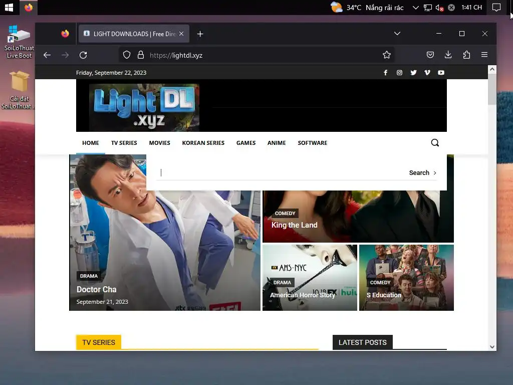This screenshot has width=513, height=385.
Task: Open the Extensions puzzle icon
Action: click(x=466, y=55)
